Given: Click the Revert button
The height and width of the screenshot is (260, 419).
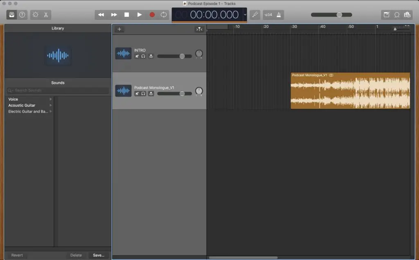Looking at the screenshot, I should tap(16, 255).
